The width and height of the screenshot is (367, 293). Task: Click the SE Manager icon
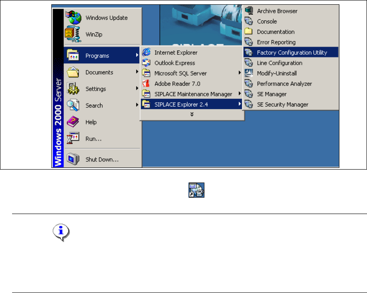tap(249, 94)
